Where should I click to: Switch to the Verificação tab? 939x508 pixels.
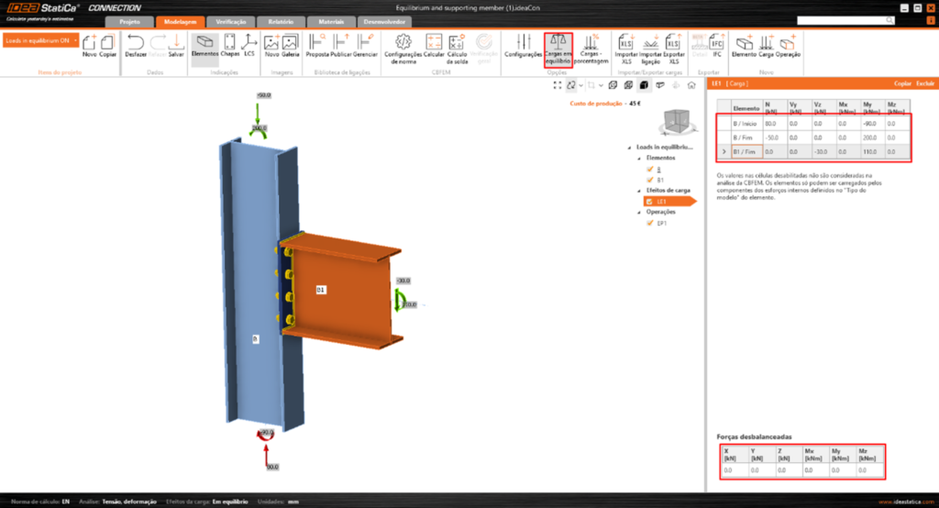226,21
